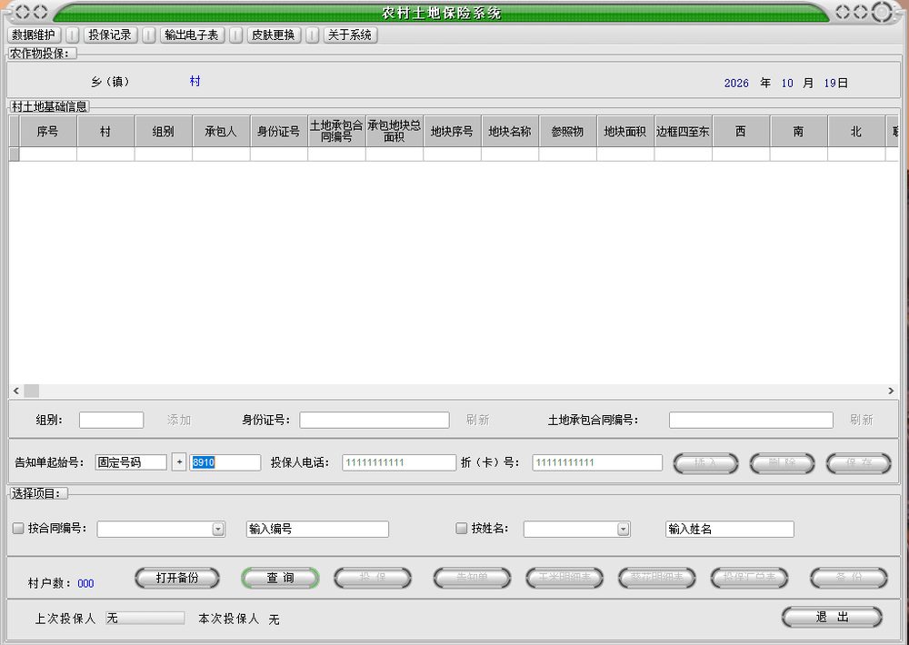This screenshot has height=645, width=909.
Task: Click the horizontal scrollbar thumb under the table
Action: (31, 392)
